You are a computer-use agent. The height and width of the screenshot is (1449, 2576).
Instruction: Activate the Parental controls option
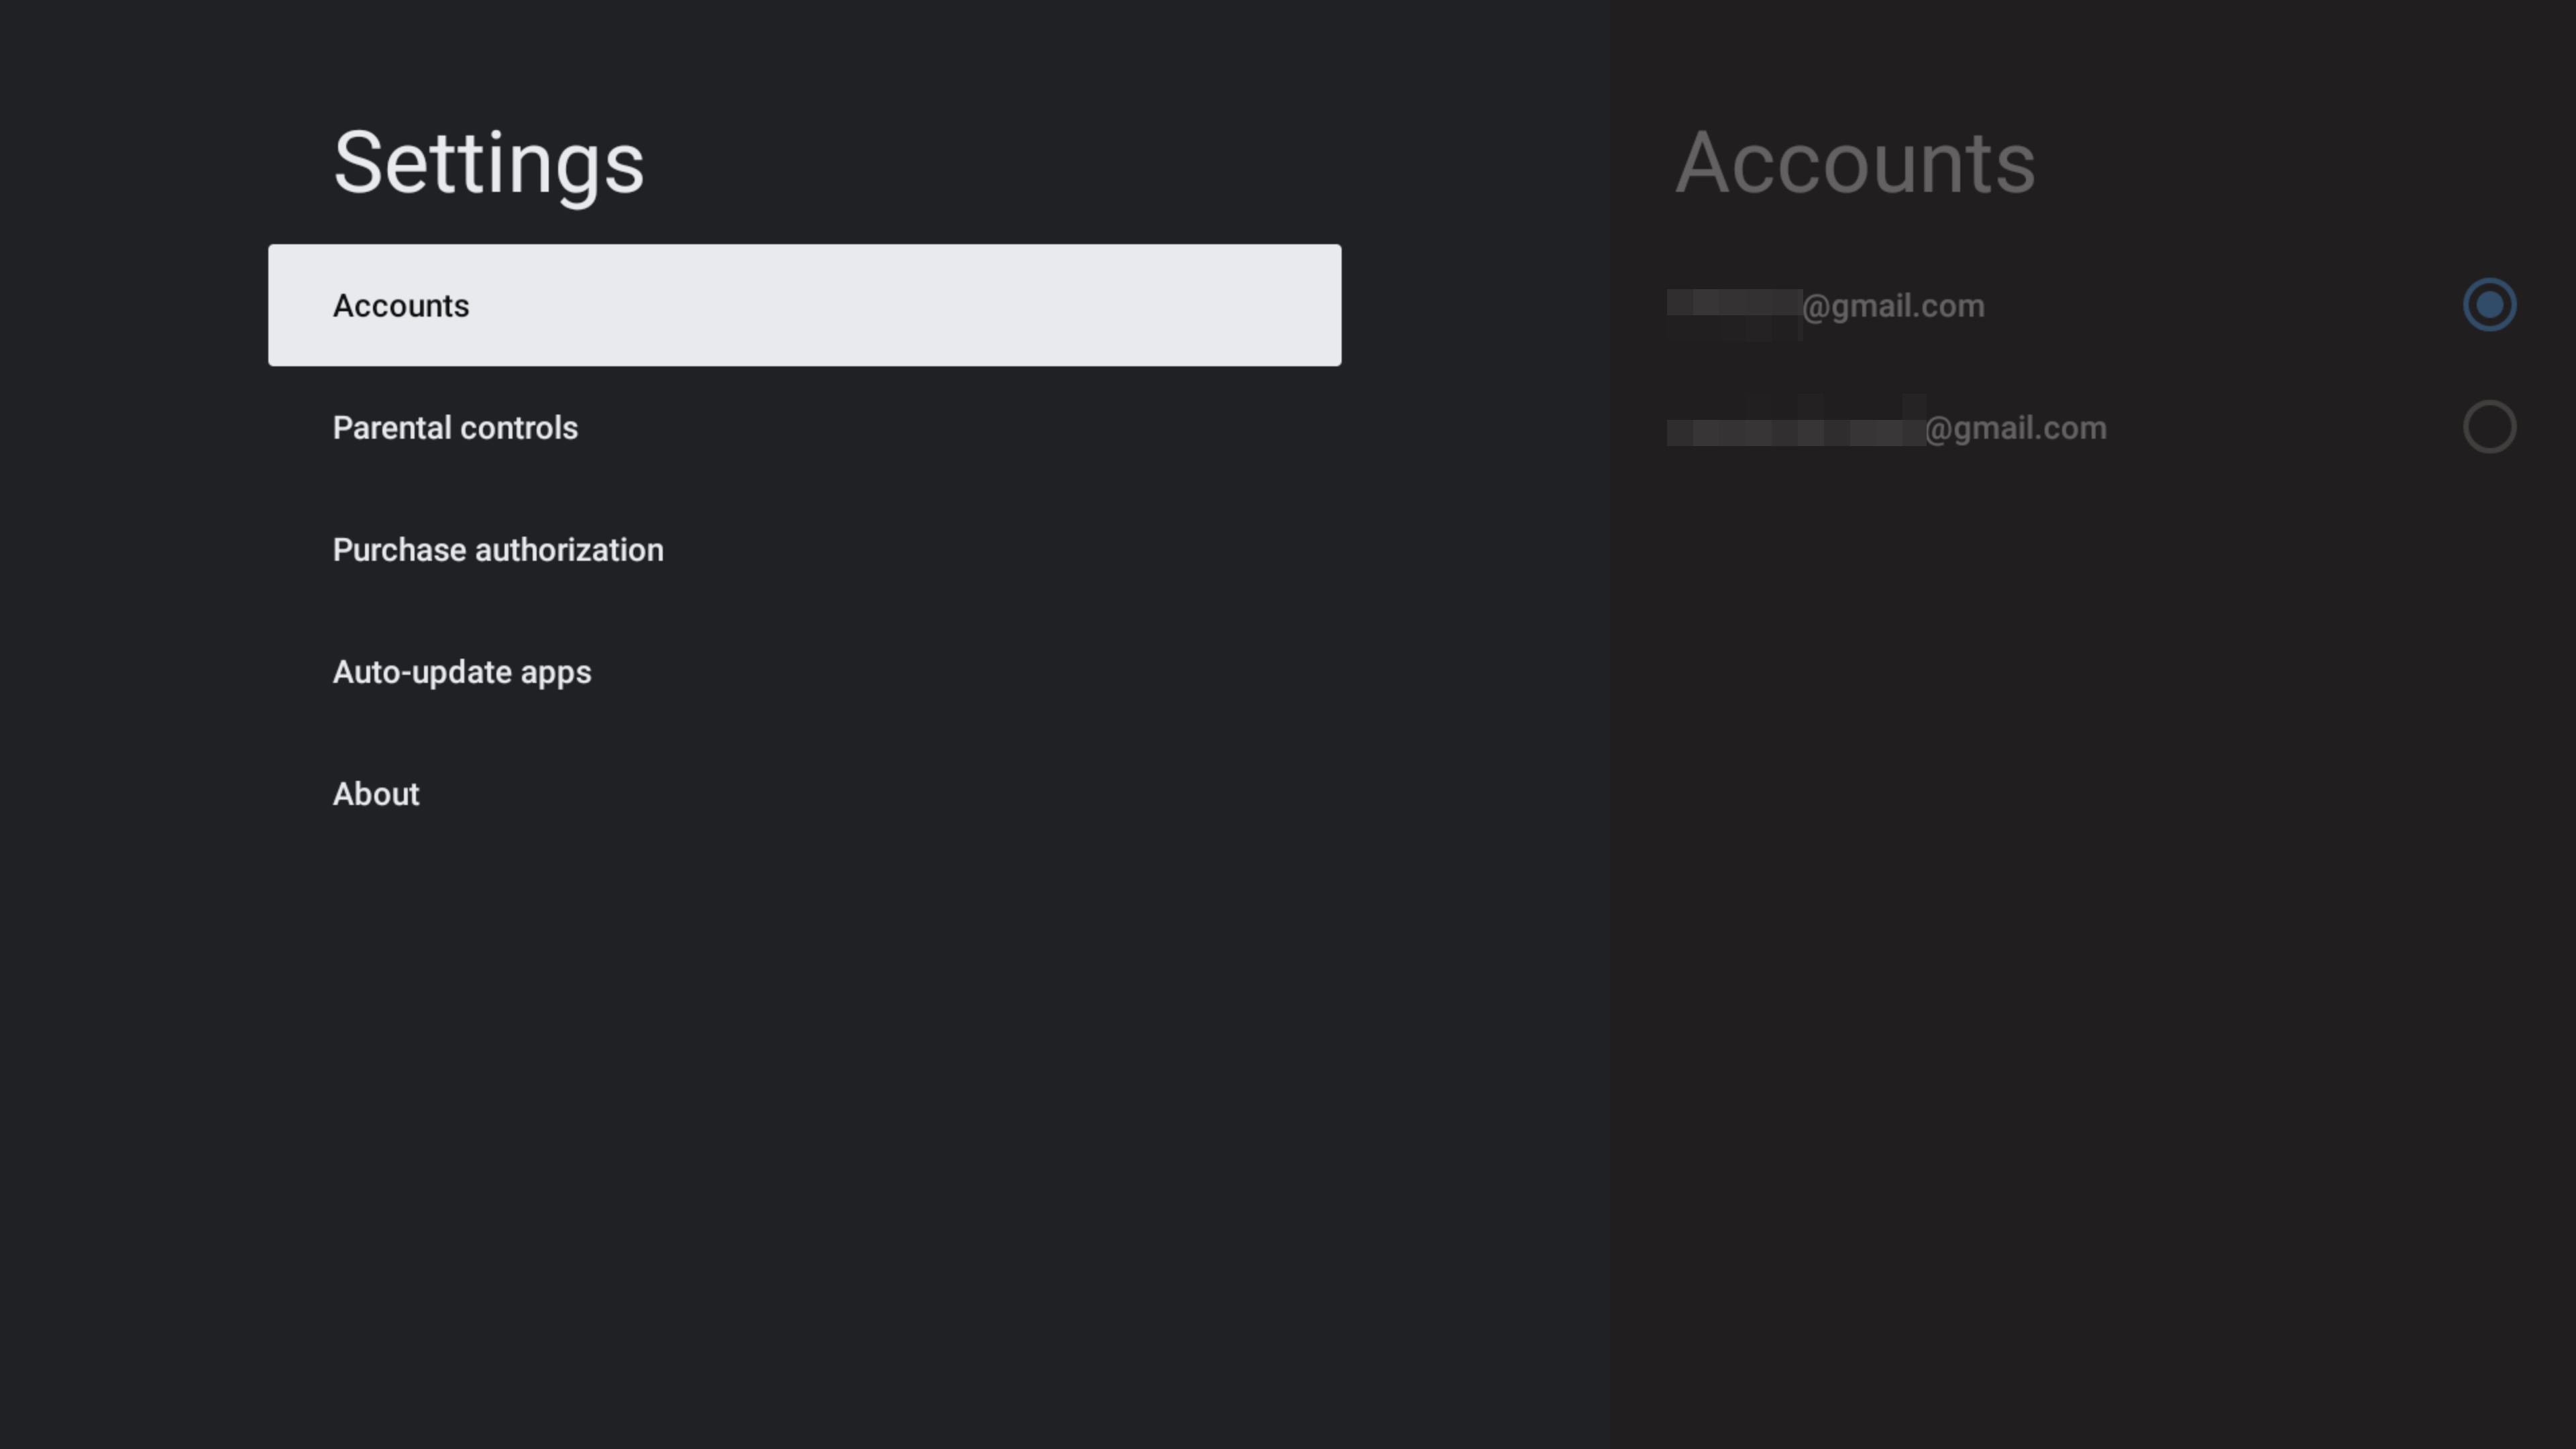coord(455,427)
